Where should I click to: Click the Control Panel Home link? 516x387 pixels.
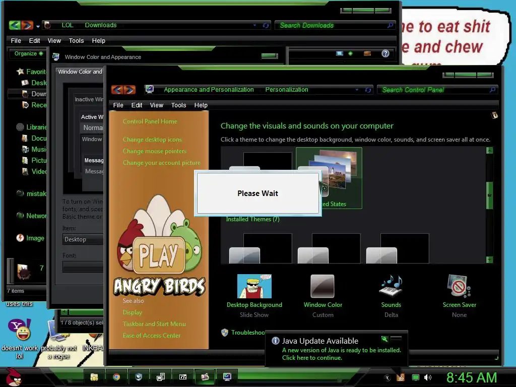[x=150, y=121]
